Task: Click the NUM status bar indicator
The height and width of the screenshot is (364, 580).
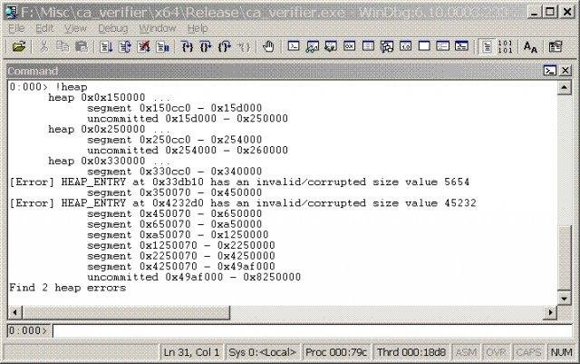Action: pos(561,352)
